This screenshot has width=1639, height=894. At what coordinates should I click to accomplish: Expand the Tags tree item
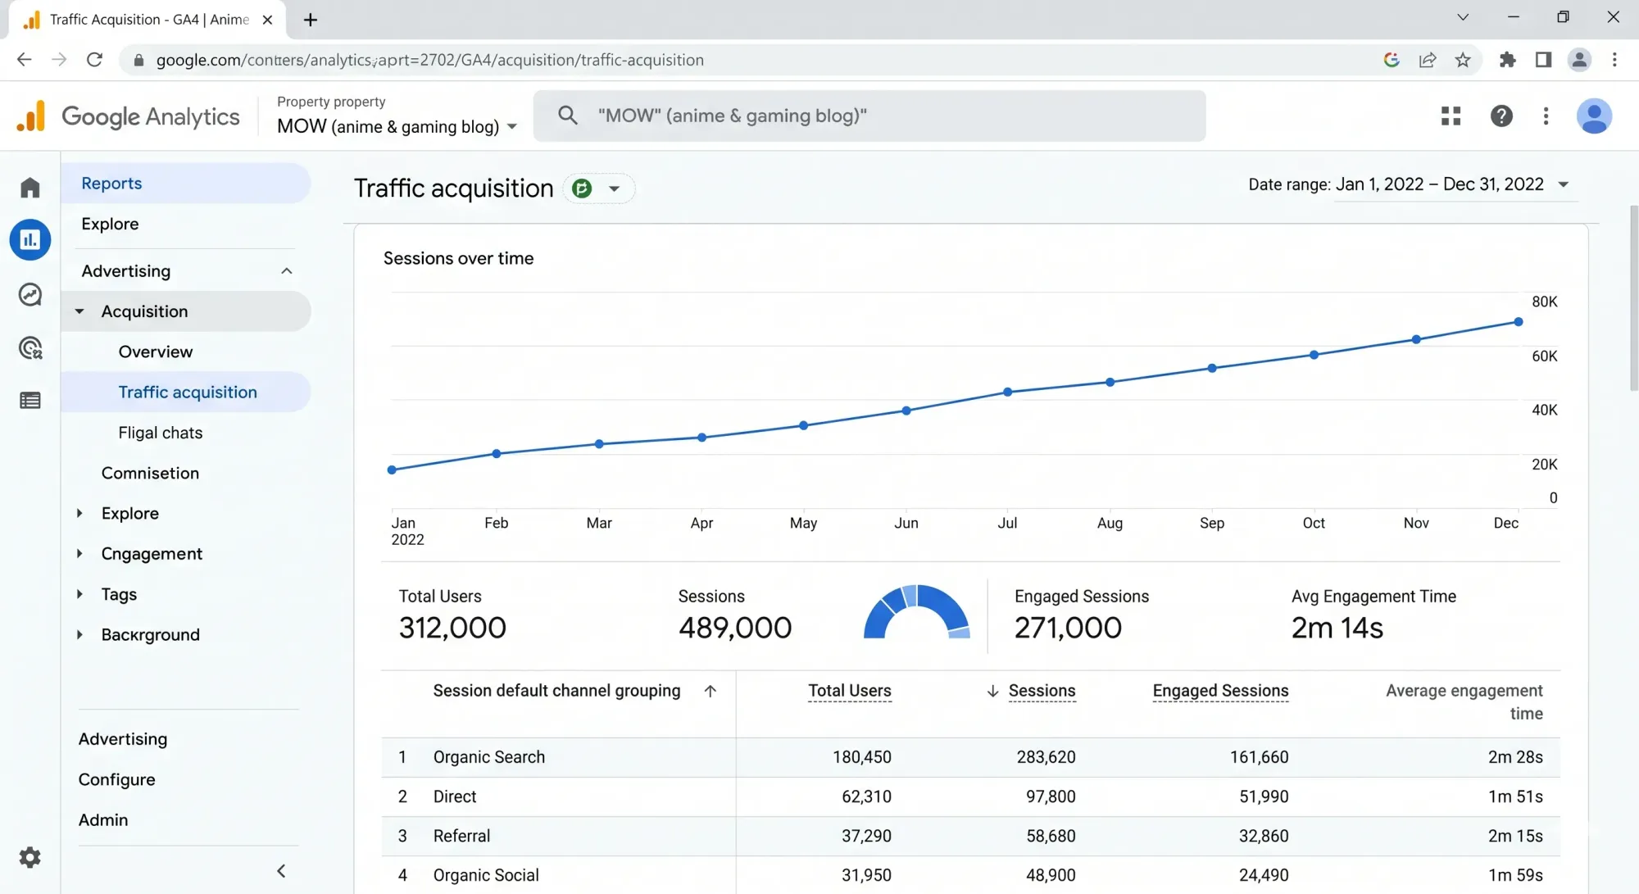coord(79,594)
